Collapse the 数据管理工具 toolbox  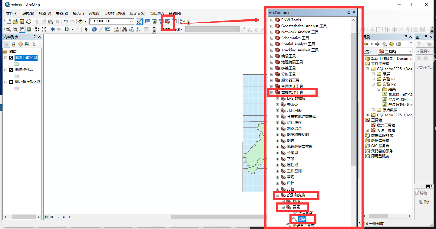point(272,92)
